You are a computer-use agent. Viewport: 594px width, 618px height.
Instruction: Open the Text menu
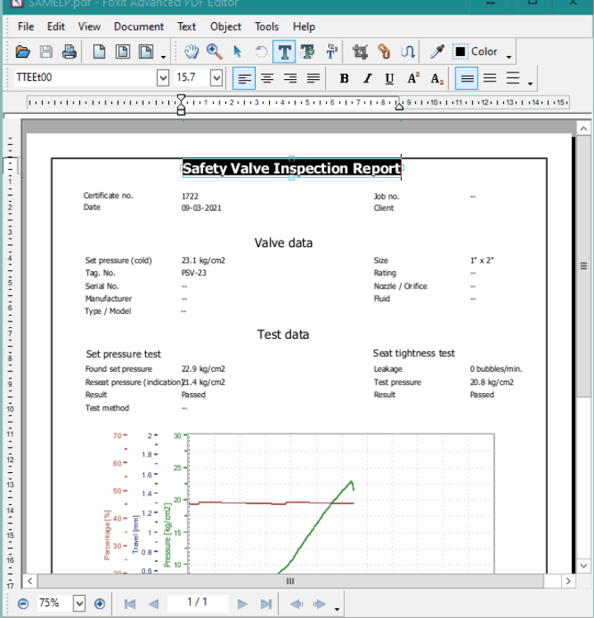186,26
